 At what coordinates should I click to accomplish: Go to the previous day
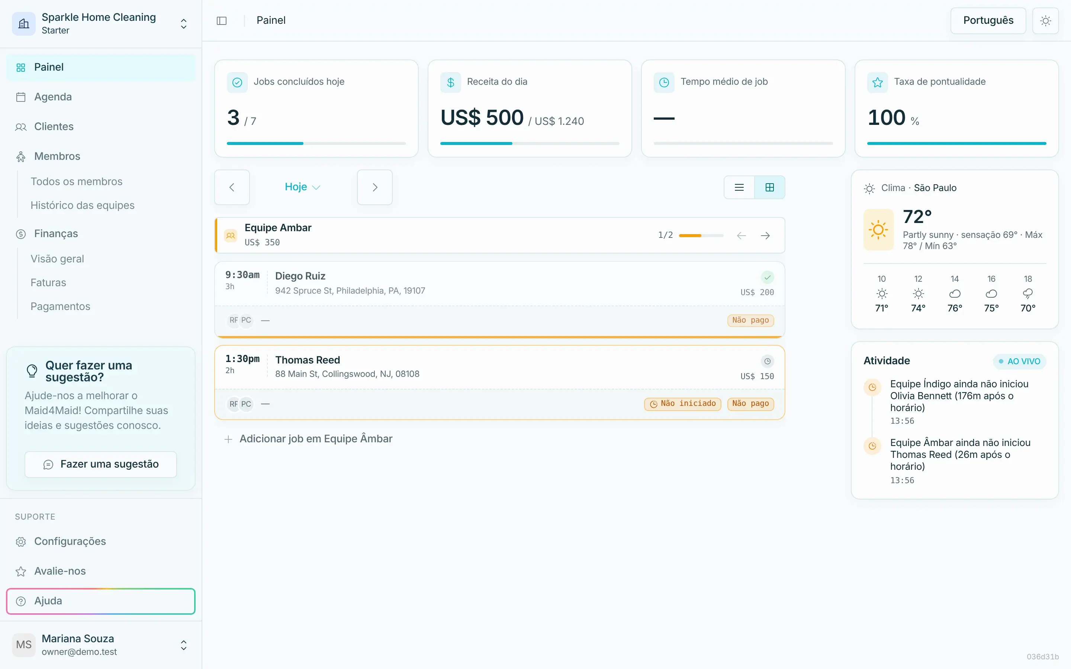(232, 187)
